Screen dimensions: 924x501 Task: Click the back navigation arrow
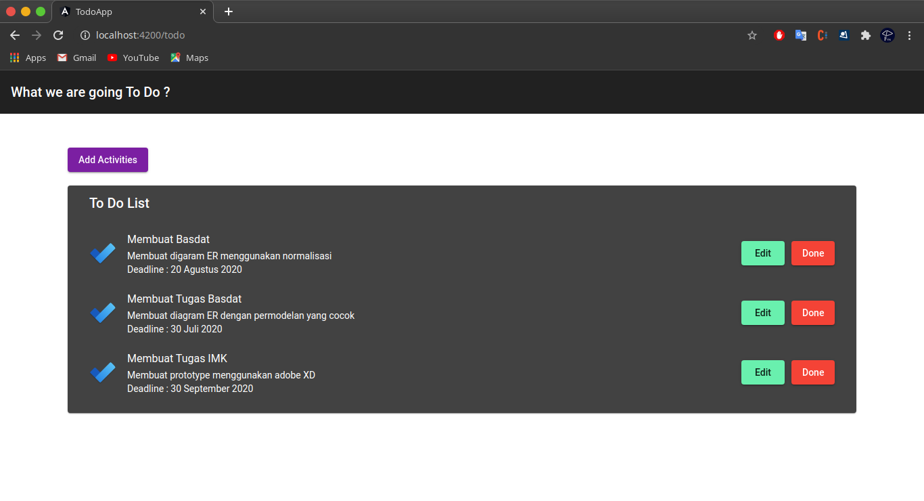[x=15, y=35]
